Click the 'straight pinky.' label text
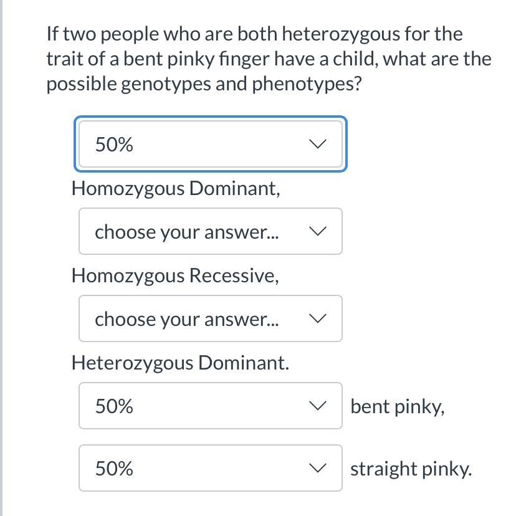The image size is (516, 516). [x=411, y=469]
